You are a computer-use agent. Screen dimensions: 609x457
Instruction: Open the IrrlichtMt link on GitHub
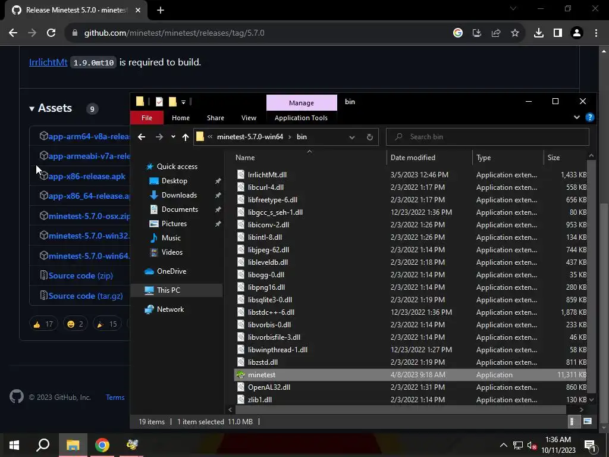[48, 62]
